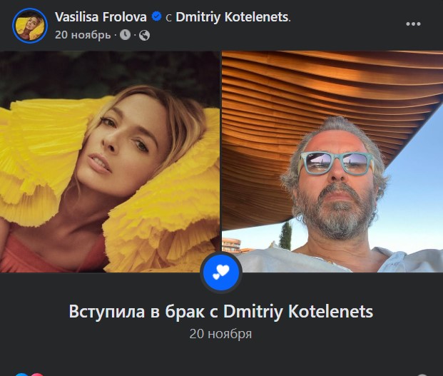Click the teal sunglasses in the selfie
443x376 pixels.
click(x=337, y=163)
